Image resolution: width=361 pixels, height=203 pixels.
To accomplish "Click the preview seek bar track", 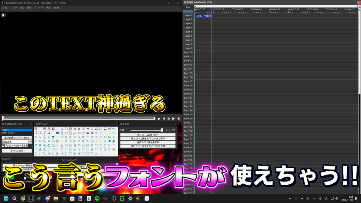I will click(79, 118).
